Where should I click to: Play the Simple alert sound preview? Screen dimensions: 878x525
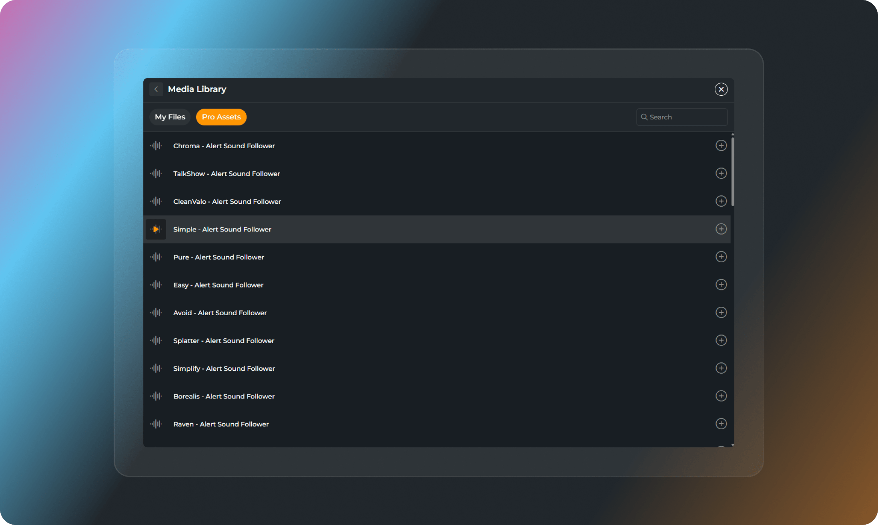click(156, 229)
